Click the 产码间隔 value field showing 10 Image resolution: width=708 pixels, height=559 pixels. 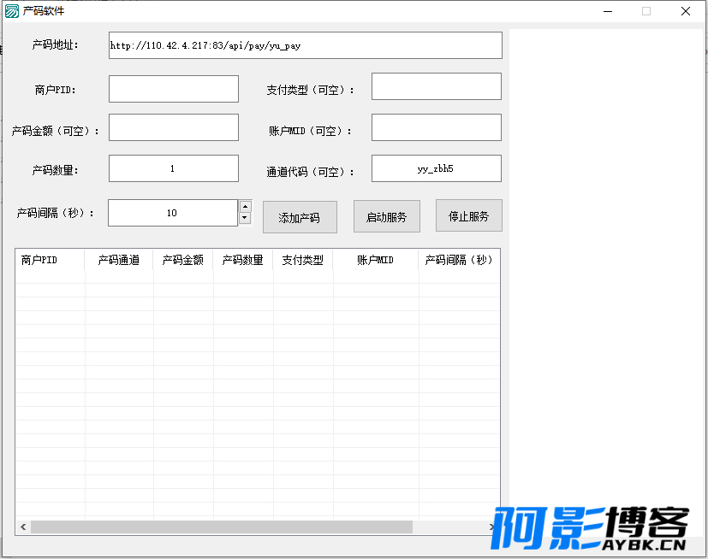coord(173,213)
